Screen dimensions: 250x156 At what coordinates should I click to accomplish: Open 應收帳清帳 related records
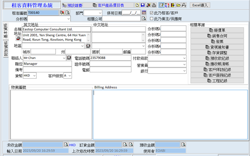pyautogui.click(x=217, y=64)
